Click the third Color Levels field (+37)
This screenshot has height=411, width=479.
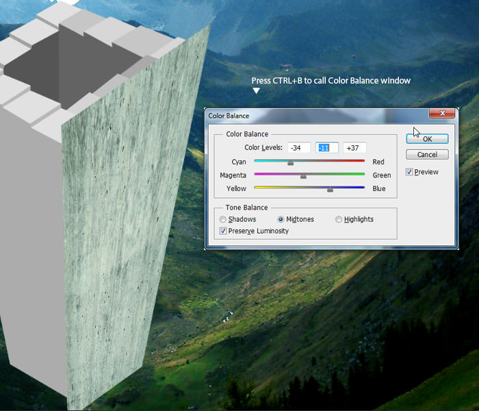[x=354, y=148]
